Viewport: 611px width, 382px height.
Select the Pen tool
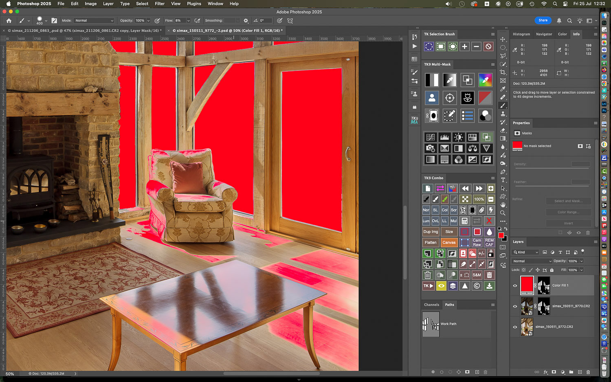503,172
